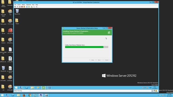Send Ctrl+Alt+Delete using the first toolbar icon
Viewport: 173px width, 97px height.
(x=15, y=7)
